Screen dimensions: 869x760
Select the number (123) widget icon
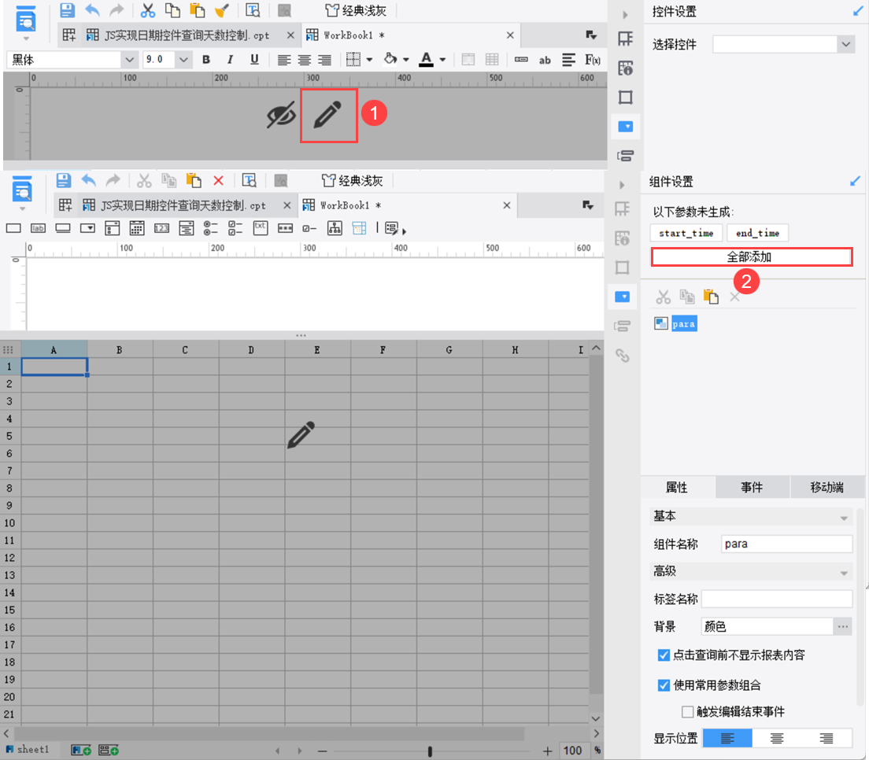click(161, 228)
